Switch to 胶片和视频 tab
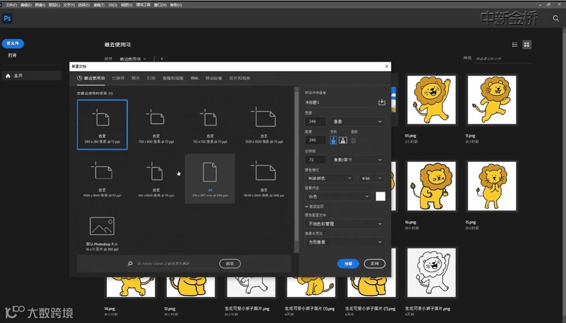The width and height of the screenshot is (566, 323). 240,78
